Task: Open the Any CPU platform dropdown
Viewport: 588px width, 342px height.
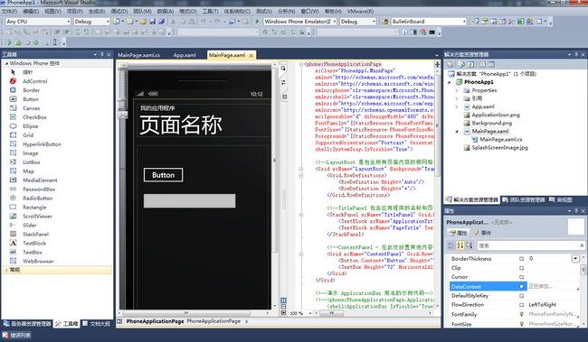Action: coord(38,22)
